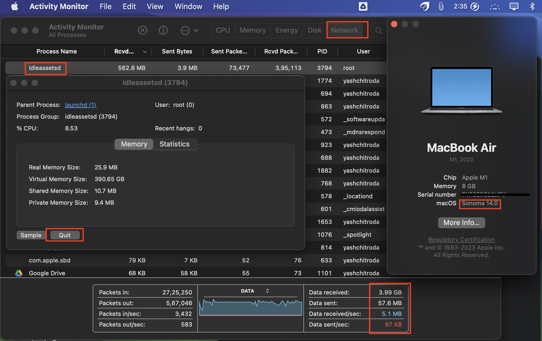Open the Window menu
This screenshot has height=341, width=542.
click(x=188, y=6)
